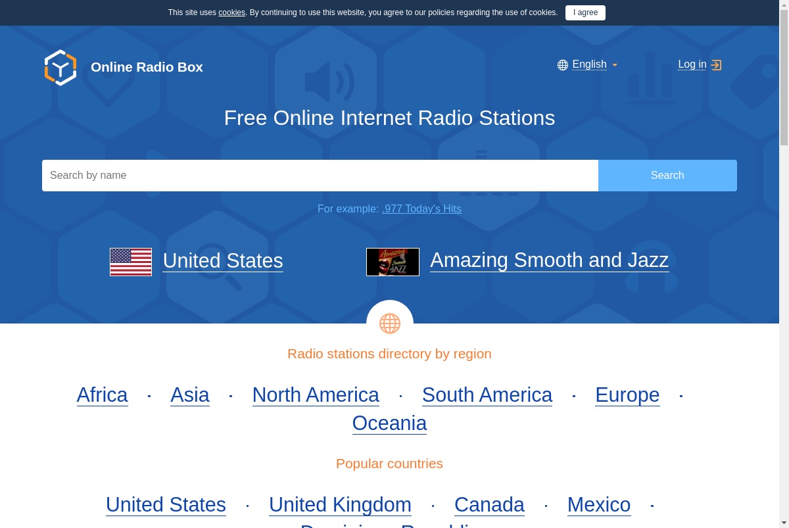Image resolution: width=789 pixels, height=528 pixels.
Task: Click the Radio stations directory by region heading
Action: (x=389, y=354)
